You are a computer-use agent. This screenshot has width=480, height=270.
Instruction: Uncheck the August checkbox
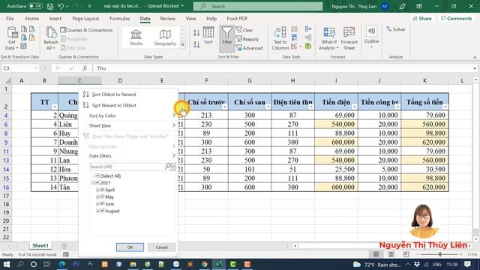coord(102,211)
